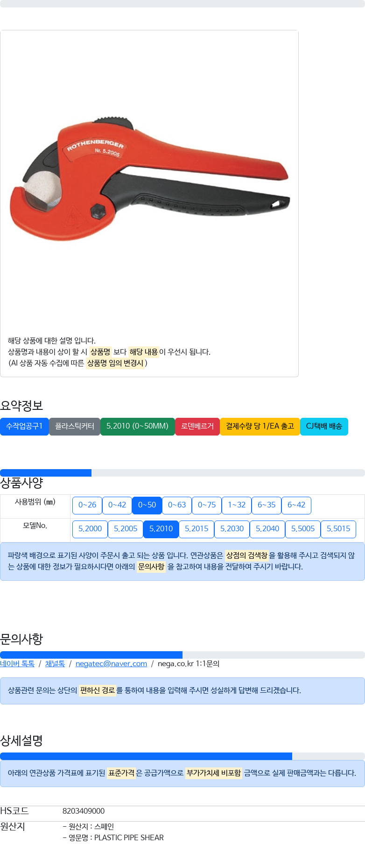
Task: Select model 5.2015 option
Action: point(197,529)
